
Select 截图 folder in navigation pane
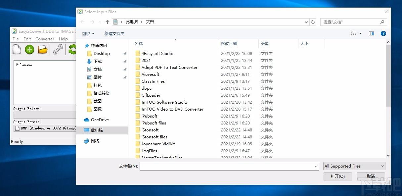[98, 101]
